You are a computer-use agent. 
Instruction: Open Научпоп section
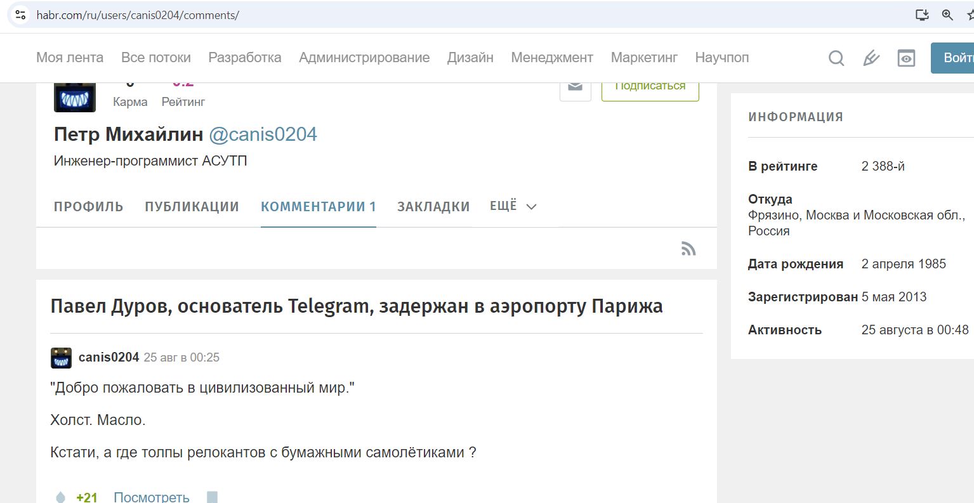(x=722, y=58)
